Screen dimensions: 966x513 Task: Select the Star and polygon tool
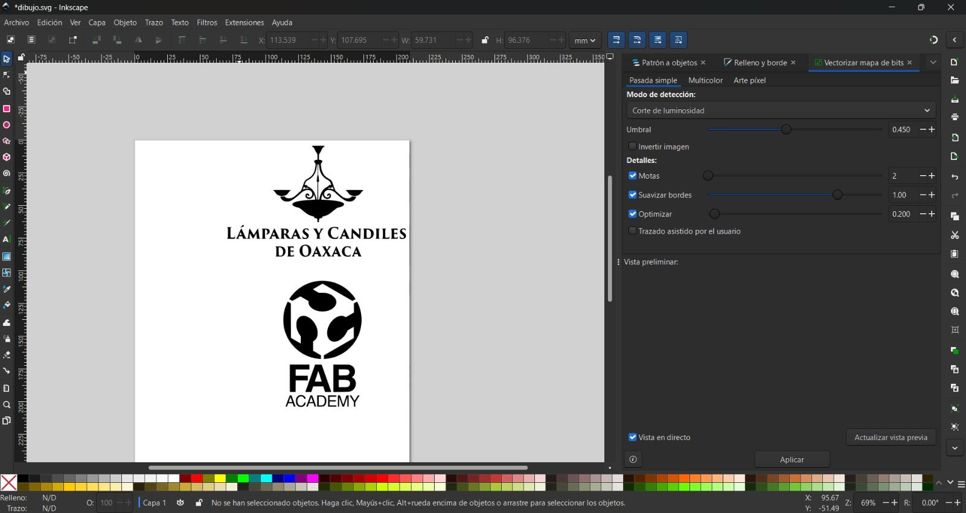coord(7,141)
